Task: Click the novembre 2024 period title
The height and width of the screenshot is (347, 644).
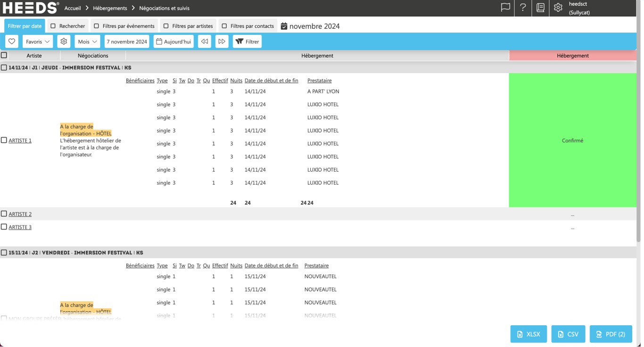Action: (314, 26)
